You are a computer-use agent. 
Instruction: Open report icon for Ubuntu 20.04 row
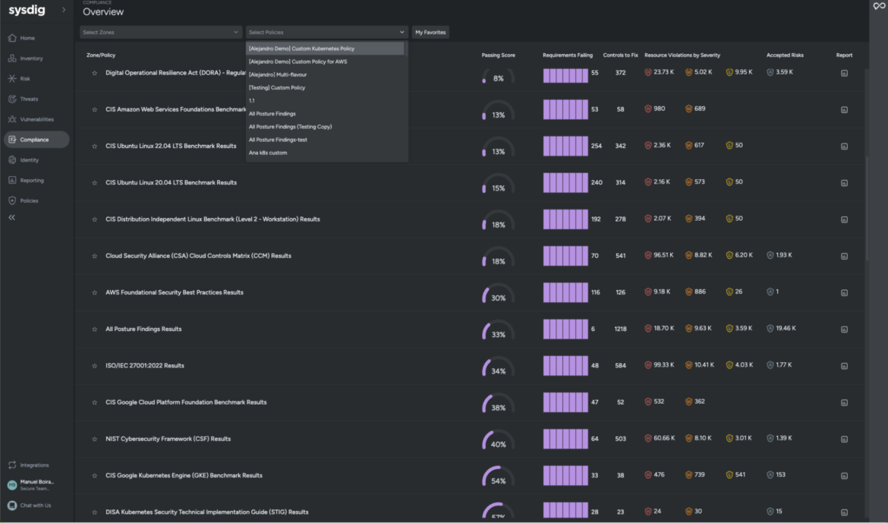pyautogui.click(x=844, y=183)
